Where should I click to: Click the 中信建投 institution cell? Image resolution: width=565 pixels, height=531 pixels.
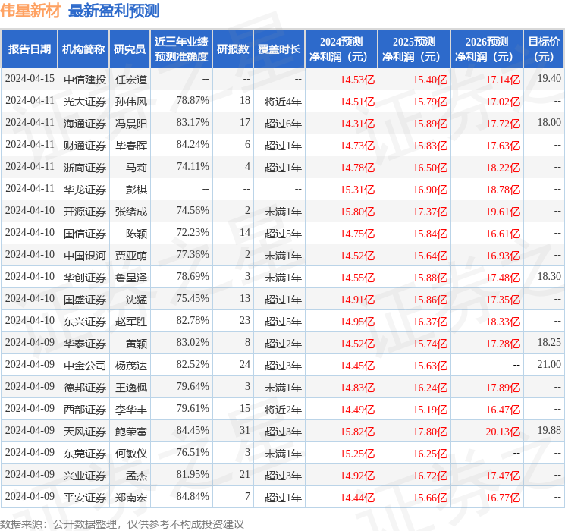click(x=85, y=80)
